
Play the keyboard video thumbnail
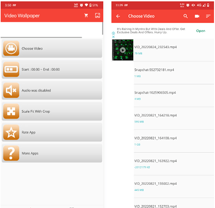pyautogui.click(x=123, y=50)
